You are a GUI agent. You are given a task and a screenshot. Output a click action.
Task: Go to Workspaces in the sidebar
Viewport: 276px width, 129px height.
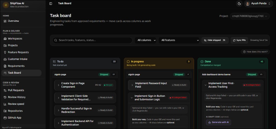[21, 39]
